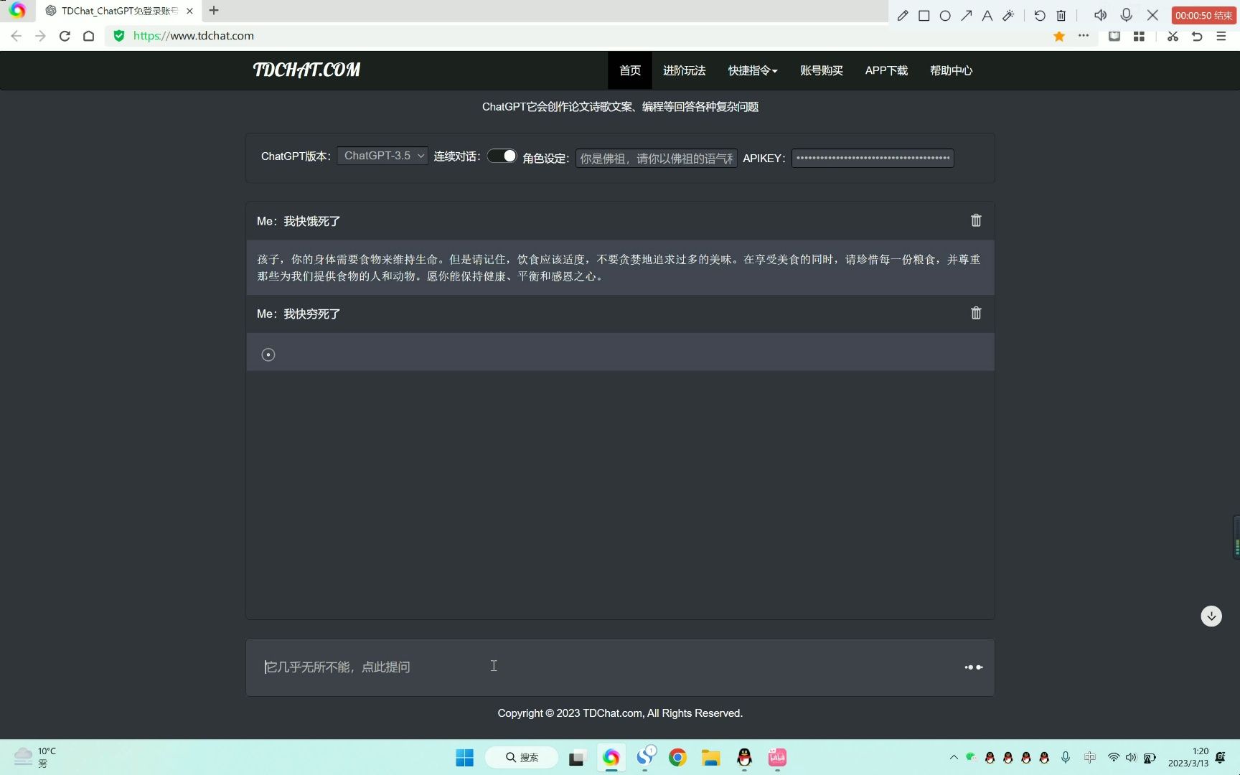Open the ChatGPT版本 dropdown
Screen dimensions: 1240x775
click(x=382, y=156)
